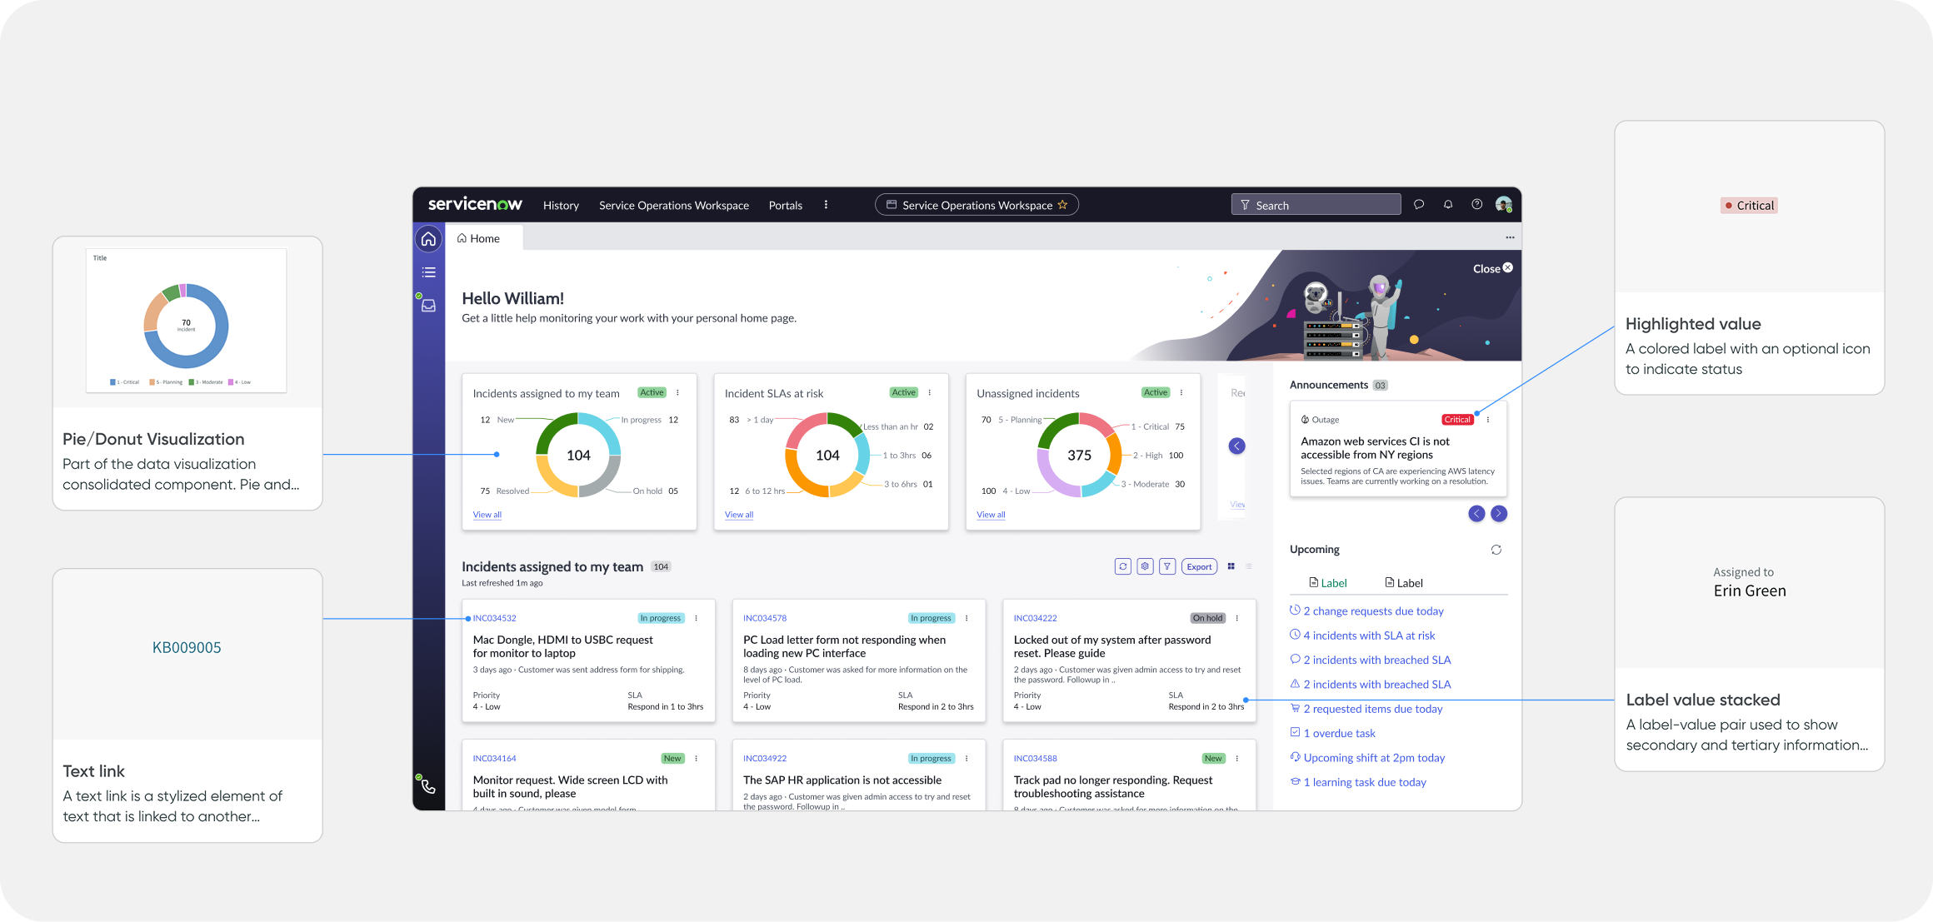Click the phone icon in sidebar
This screenshot has width=1933, height=922.
point(428,786)
